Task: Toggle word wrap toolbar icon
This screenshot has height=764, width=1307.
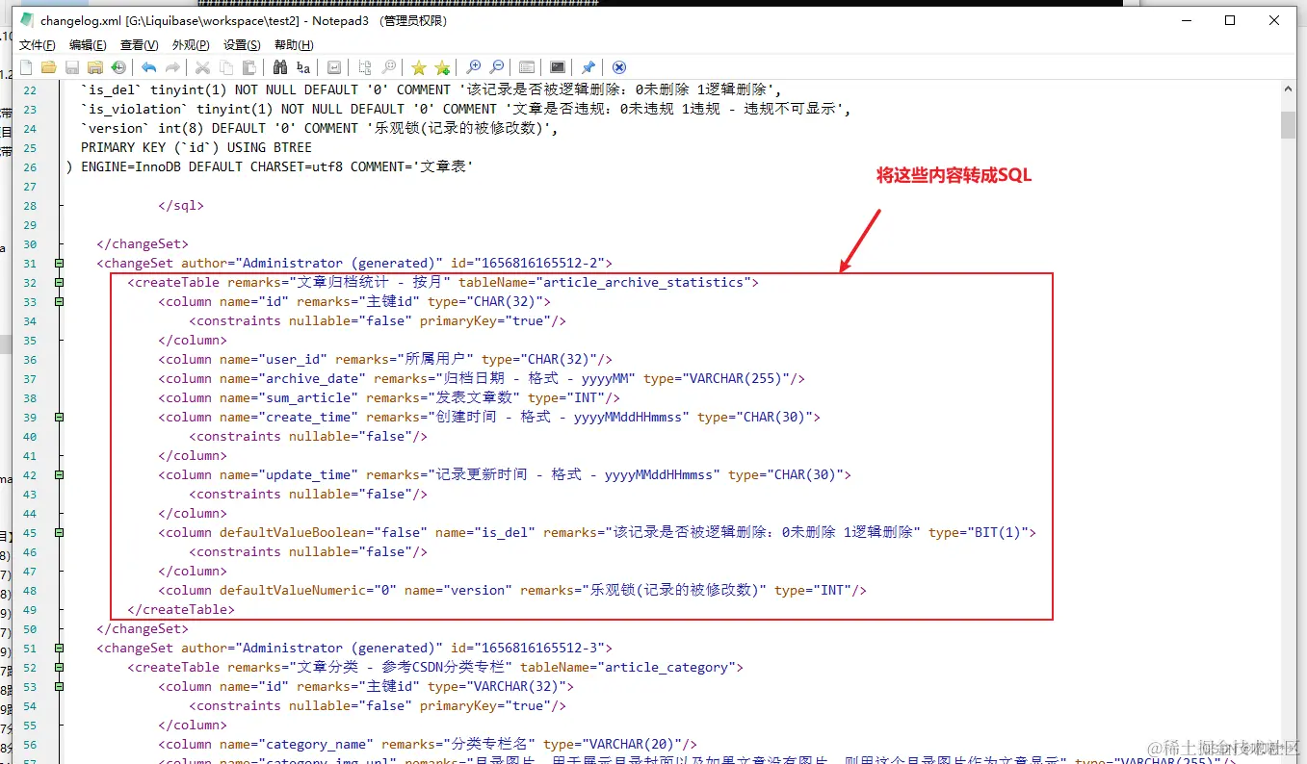Action: 334,67
